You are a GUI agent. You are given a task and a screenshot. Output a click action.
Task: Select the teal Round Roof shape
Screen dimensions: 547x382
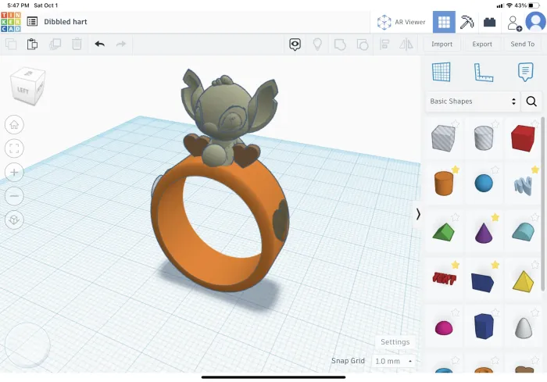click(524, 232)
